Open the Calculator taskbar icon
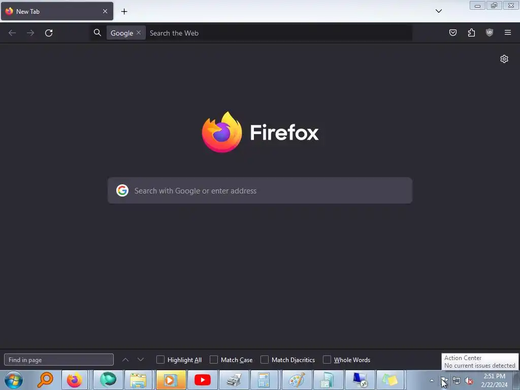 tap(264, 380)
